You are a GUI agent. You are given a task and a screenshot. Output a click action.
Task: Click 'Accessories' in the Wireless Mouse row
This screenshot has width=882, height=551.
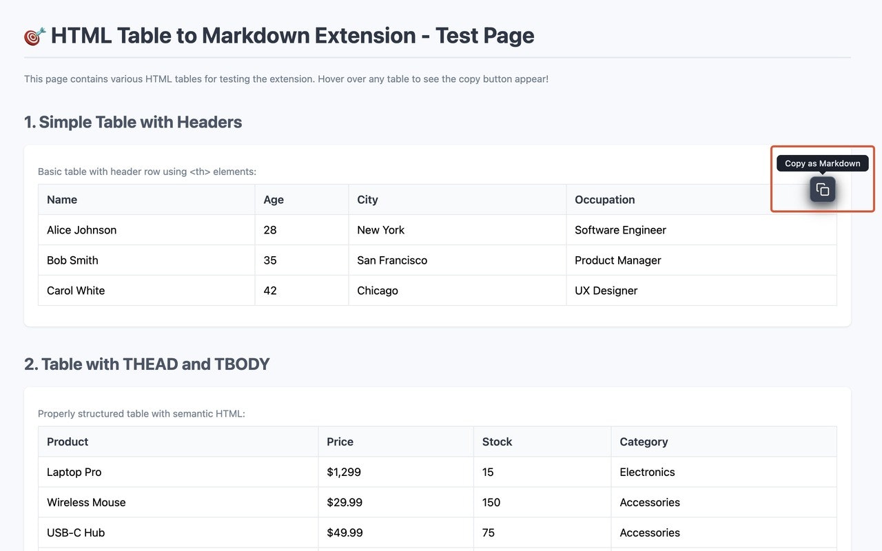(724, 502)
